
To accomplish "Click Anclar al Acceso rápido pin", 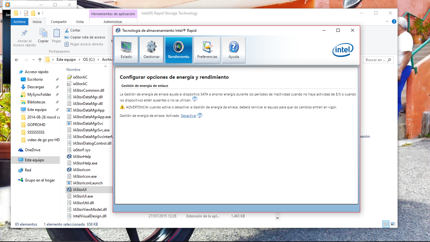I will [25, 37].
